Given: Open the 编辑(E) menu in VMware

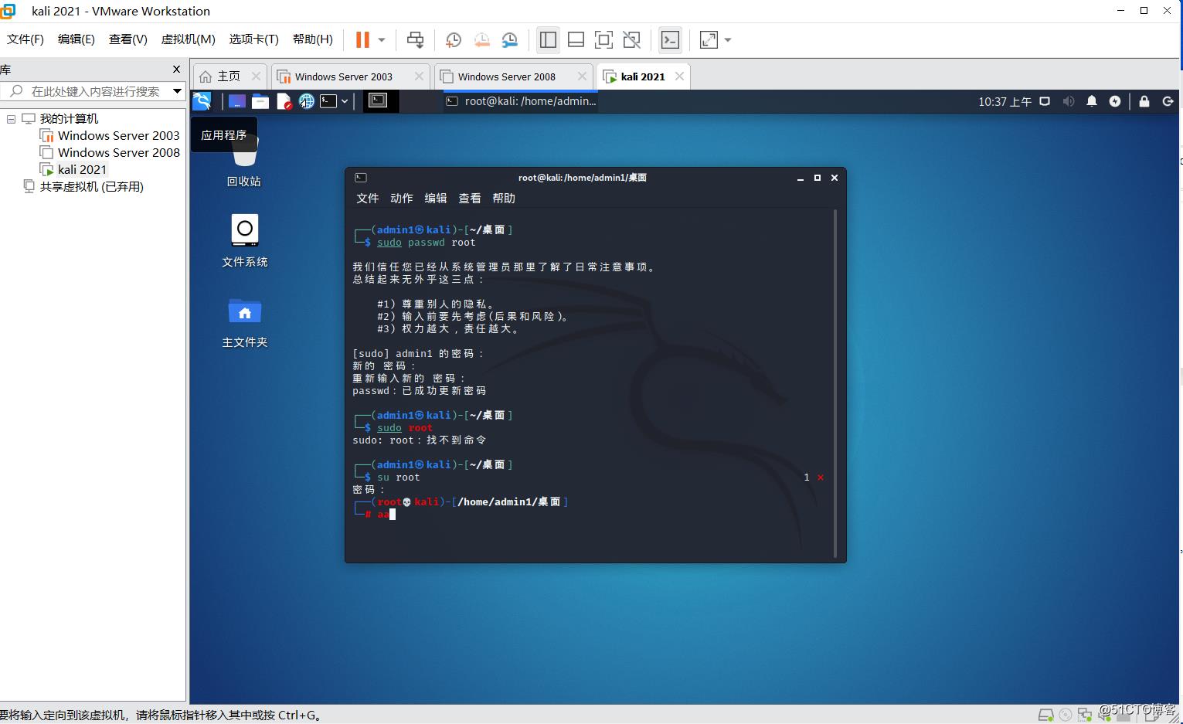Looking at the screenshot, I should point(76,39).
